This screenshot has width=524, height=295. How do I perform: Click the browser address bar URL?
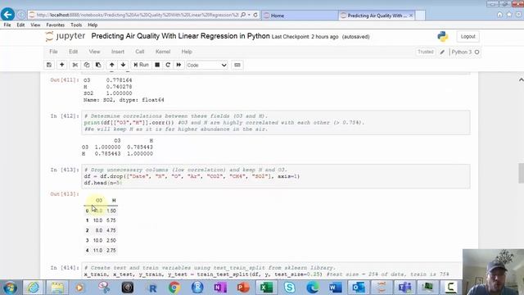(x=137, y=15)
